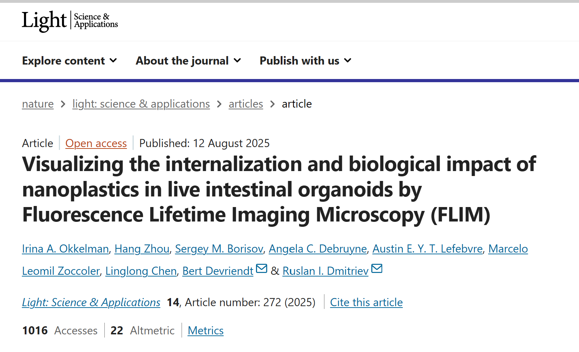Open the italic Light: Science & Applications journal link
This screenshot has height=352, width=579.
tap(91, 302)
